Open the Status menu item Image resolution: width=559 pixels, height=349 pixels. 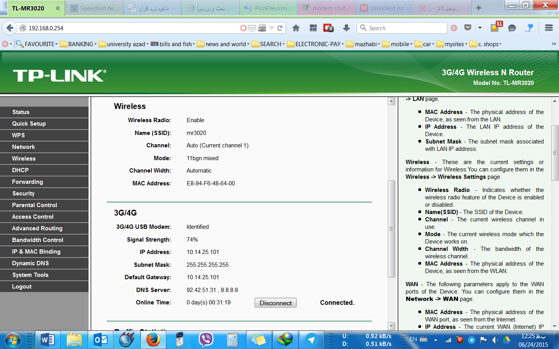pyautogui.click(x=44, y=112)
